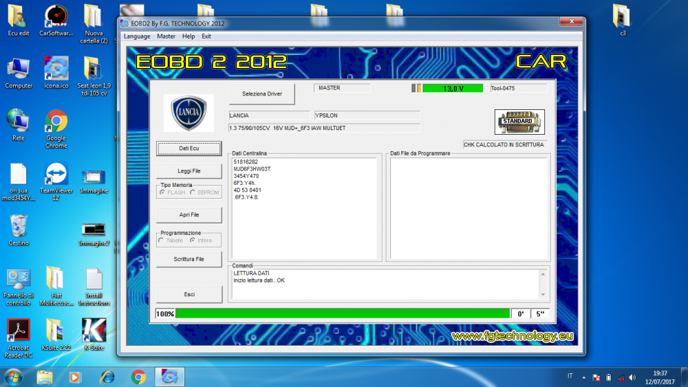
Task: Click Apri File button
Action: point(189,214)
